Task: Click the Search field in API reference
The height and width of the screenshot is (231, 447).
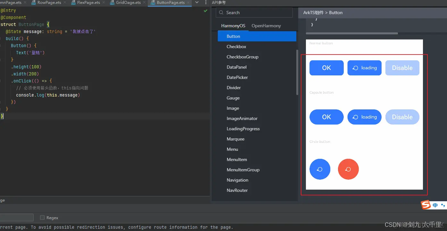Action: coord(254,13)
